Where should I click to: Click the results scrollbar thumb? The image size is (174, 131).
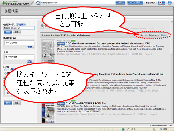click(172, 38)
